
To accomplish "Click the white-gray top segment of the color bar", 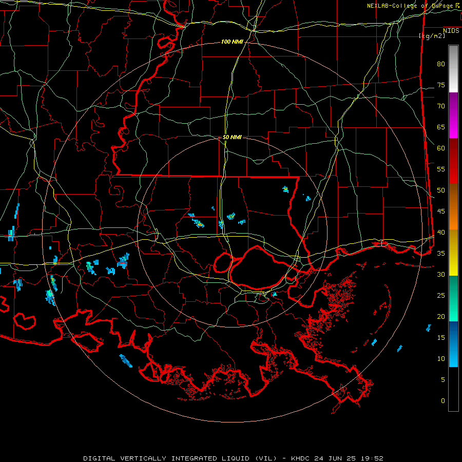I will (453, 69).
